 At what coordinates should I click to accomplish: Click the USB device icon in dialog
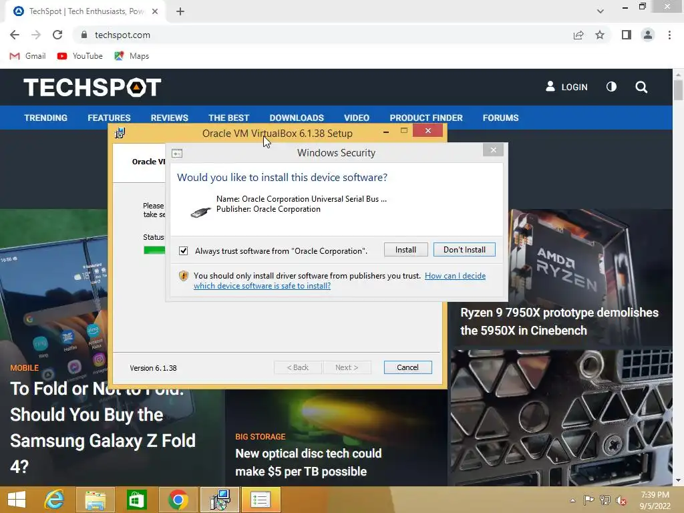(x=201, y=212)
